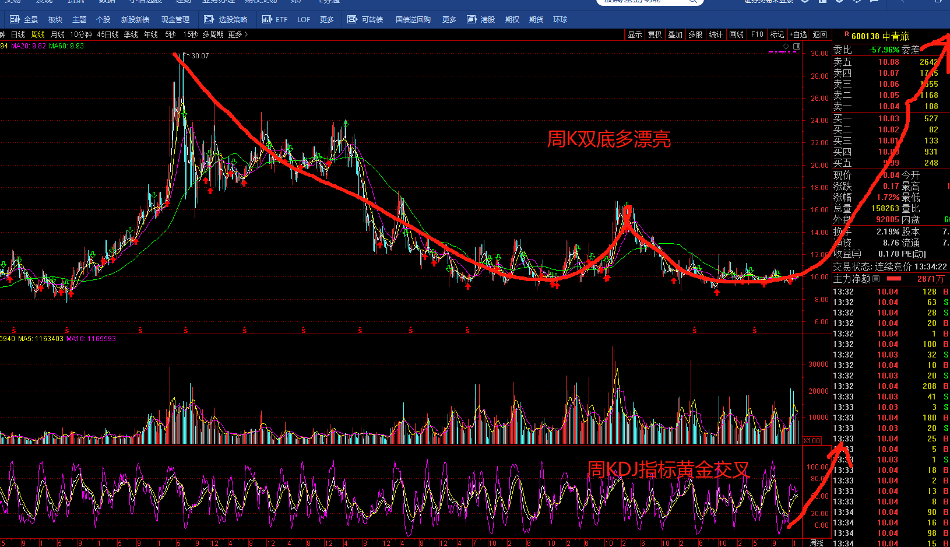Screen dimensions: 950x547
Task: Open the 主题 themes page
Action: point(79,19)
